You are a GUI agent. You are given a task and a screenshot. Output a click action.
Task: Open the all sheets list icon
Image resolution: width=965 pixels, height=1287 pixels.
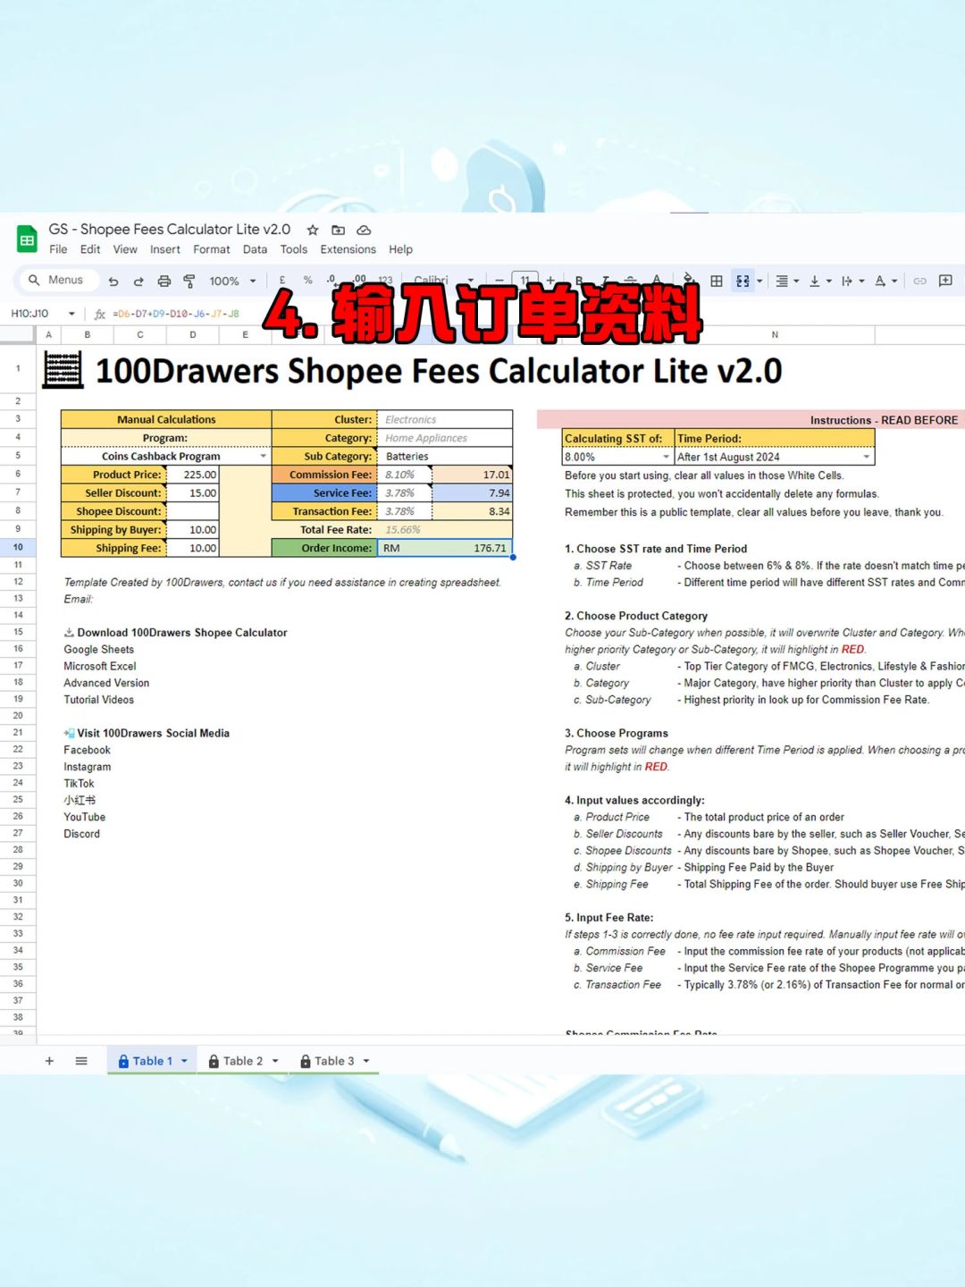point(81,1061)
